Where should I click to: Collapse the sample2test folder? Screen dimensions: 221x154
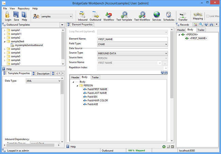pyautogui.click(x=5, y=42)
